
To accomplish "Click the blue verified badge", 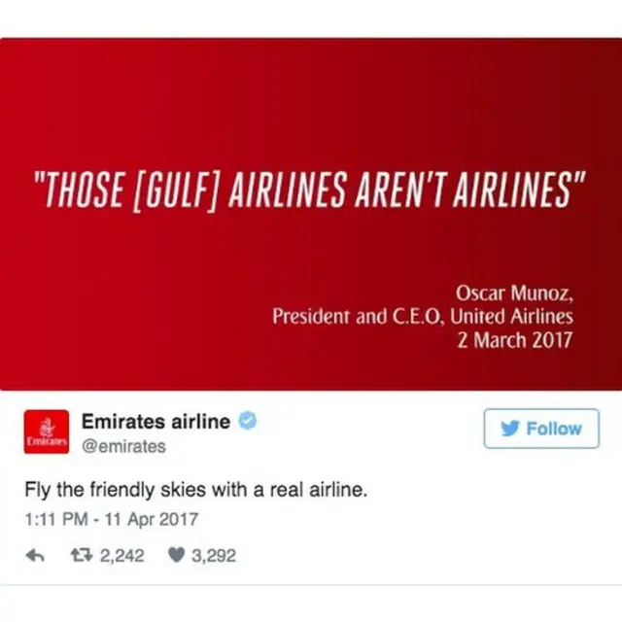I will tap(249, 422).
